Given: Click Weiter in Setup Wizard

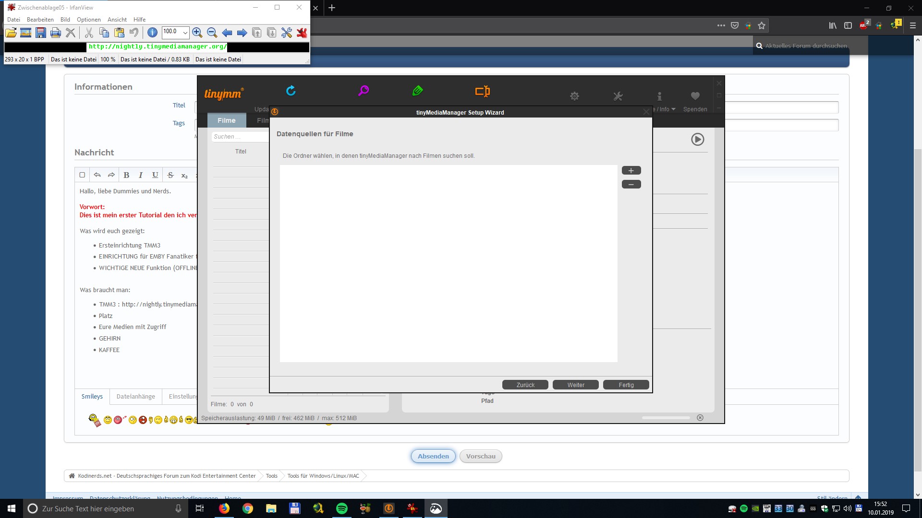Looking at the screenshot, I should click(576, 385).
